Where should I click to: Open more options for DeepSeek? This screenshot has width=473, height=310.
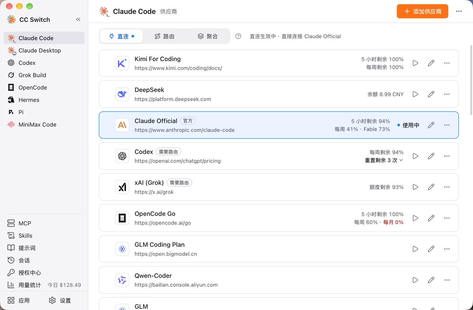447,94
